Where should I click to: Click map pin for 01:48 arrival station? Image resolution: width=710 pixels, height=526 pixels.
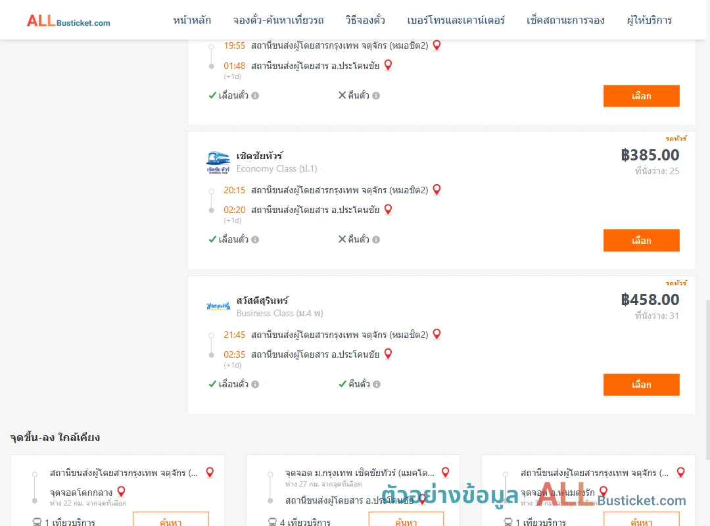coord(388,65)
